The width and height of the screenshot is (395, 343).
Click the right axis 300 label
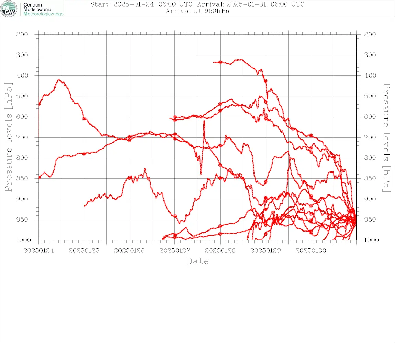click(370, 55)
